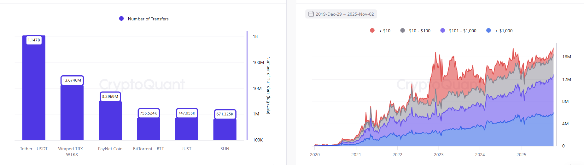The image size is (584, 165).
Task: Click the BitTorrent - BTT bar
Action: click(x=148, y=129)
